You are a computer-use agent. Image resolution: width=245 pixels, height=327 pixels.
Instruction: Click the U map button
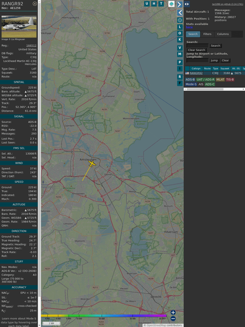[147, 4]
